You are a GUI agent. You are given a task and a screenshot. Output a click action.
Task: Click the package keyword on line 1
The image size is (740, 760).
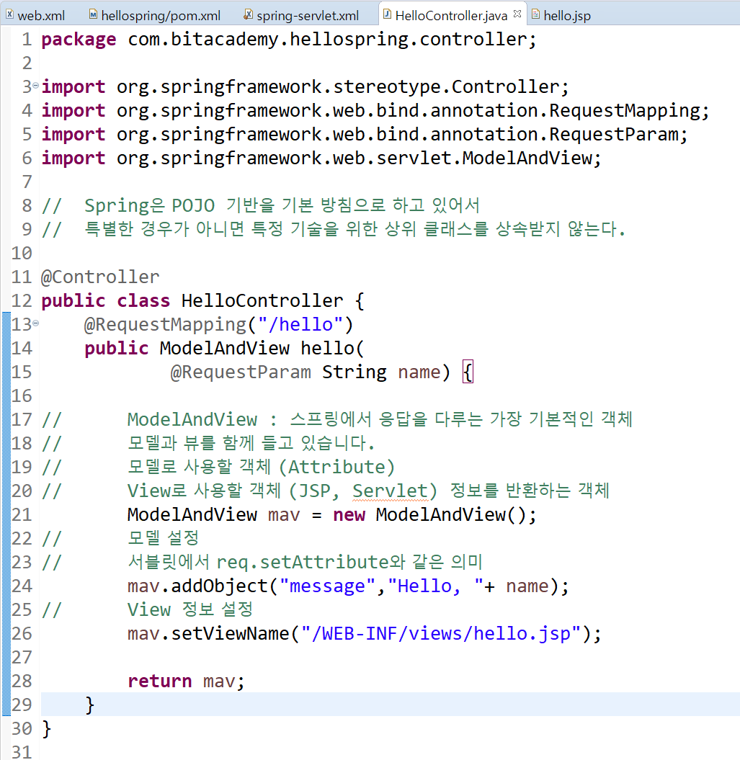[x=79, y=39]
